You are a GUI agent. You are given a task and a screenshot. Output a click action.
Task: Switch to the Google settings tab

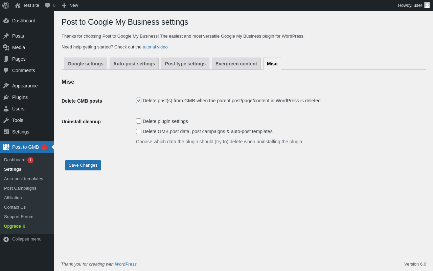pyautogui.click(x=86, y=64)
